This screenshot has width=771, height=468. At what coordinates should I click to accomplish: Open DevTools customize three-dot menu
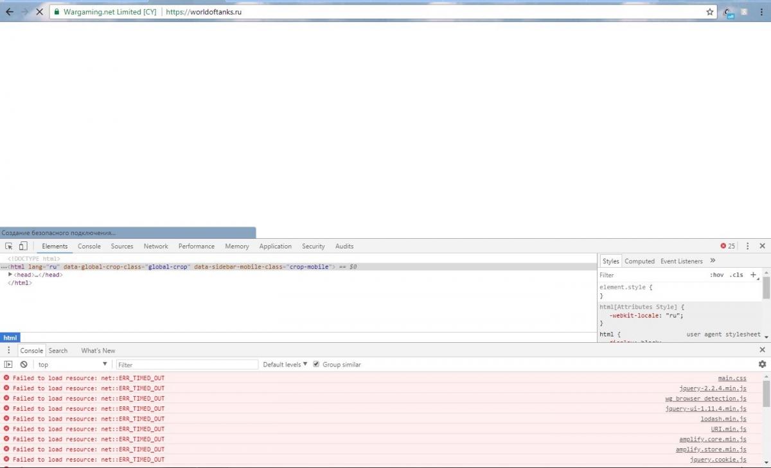point(747,246)
